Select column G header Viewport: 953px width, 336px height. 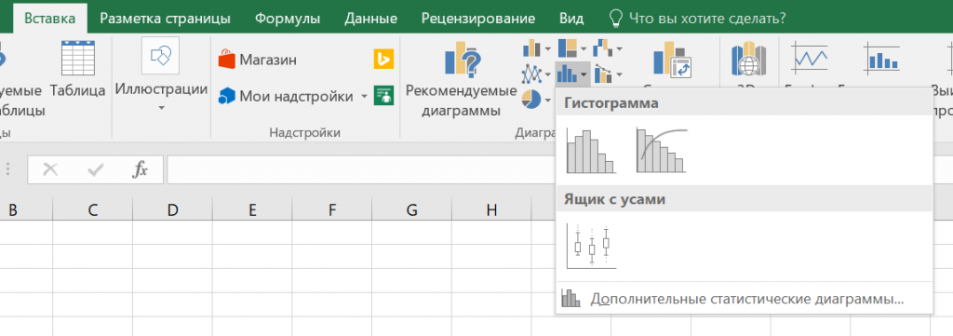pyautogui.click(x=411, y=211)
